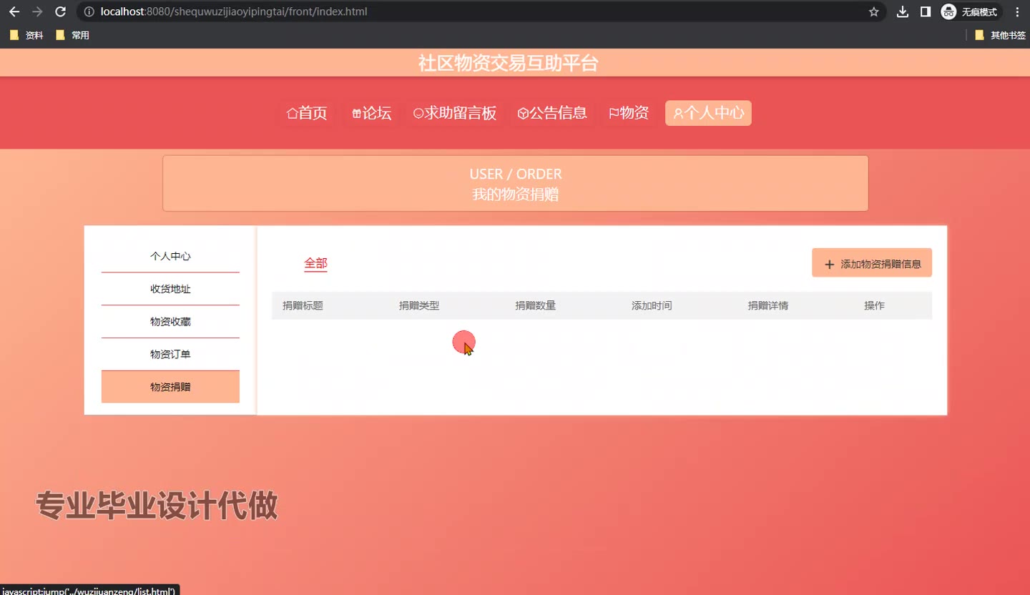Click the browser forward arrow
This screenshot has width=1030, height=595.
coord(37,11)
